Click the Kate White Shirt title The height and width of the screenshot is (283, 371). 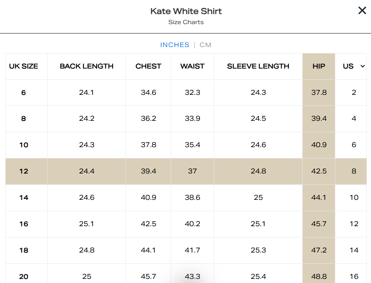186,11
